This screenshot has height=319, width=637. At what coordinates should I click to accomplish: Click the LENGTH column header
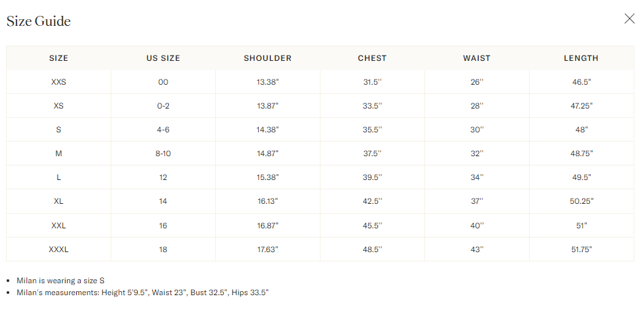click(581, 58)
